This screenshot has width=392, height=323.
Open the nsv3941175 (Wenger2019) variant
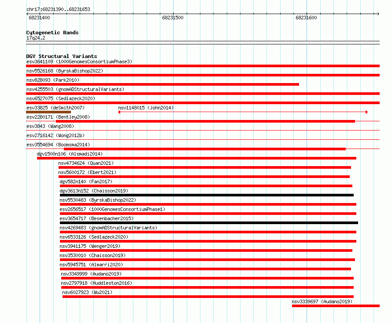(90, 246)
